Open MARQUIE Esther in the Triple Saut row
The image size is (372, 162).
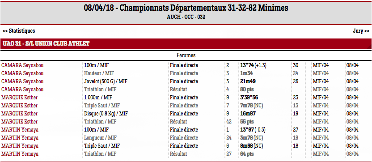pyautogui.click(x=20, y=106)
